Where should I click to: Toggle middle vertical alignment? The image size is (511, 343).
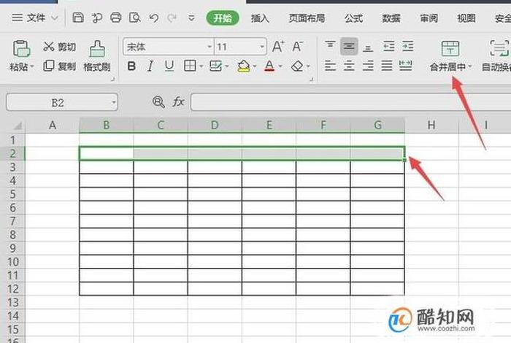tap(349, 47)
